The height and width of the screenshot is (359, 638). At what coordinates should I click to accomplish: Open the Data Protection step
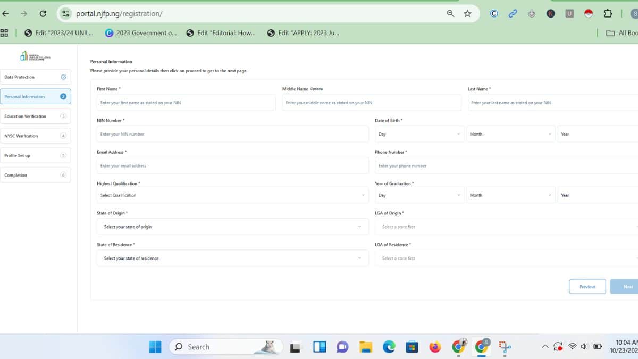(x=35, y=77)
